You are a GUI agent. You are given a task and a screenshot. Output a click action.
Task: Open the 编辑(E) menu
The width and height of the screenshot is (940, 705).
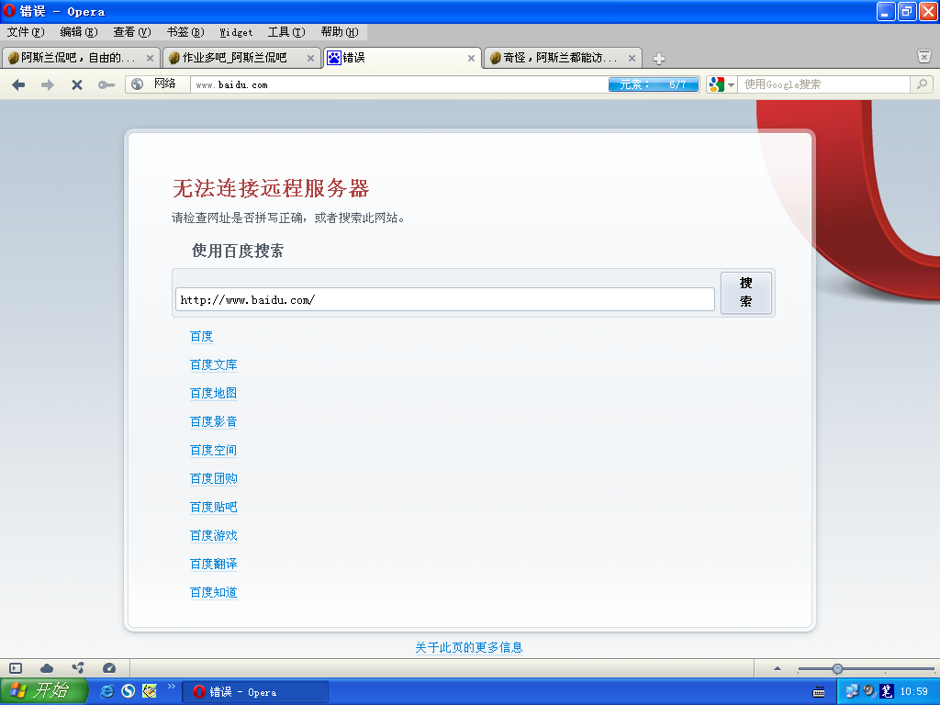coord(79,32)
